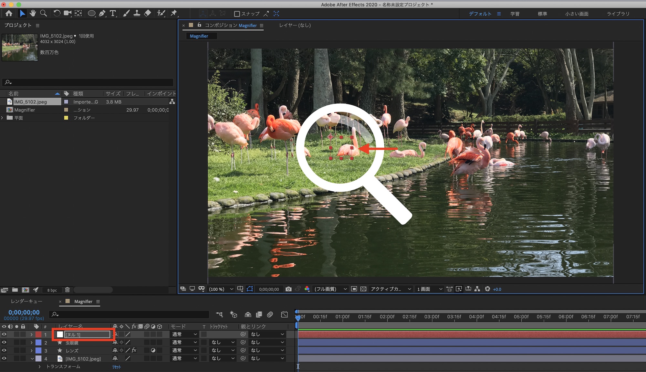Image resolution: width=646 pixels, height=372 pixels.
Task: Click the red label swatch of layer 1
Action: click(38, 334)
